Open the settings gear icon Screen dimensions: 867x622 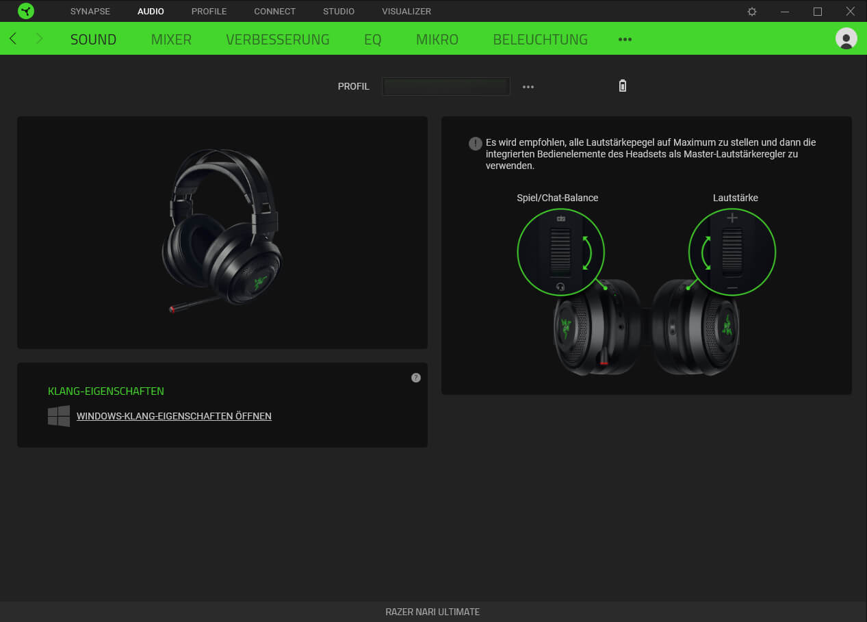click(x=752, y=12)
